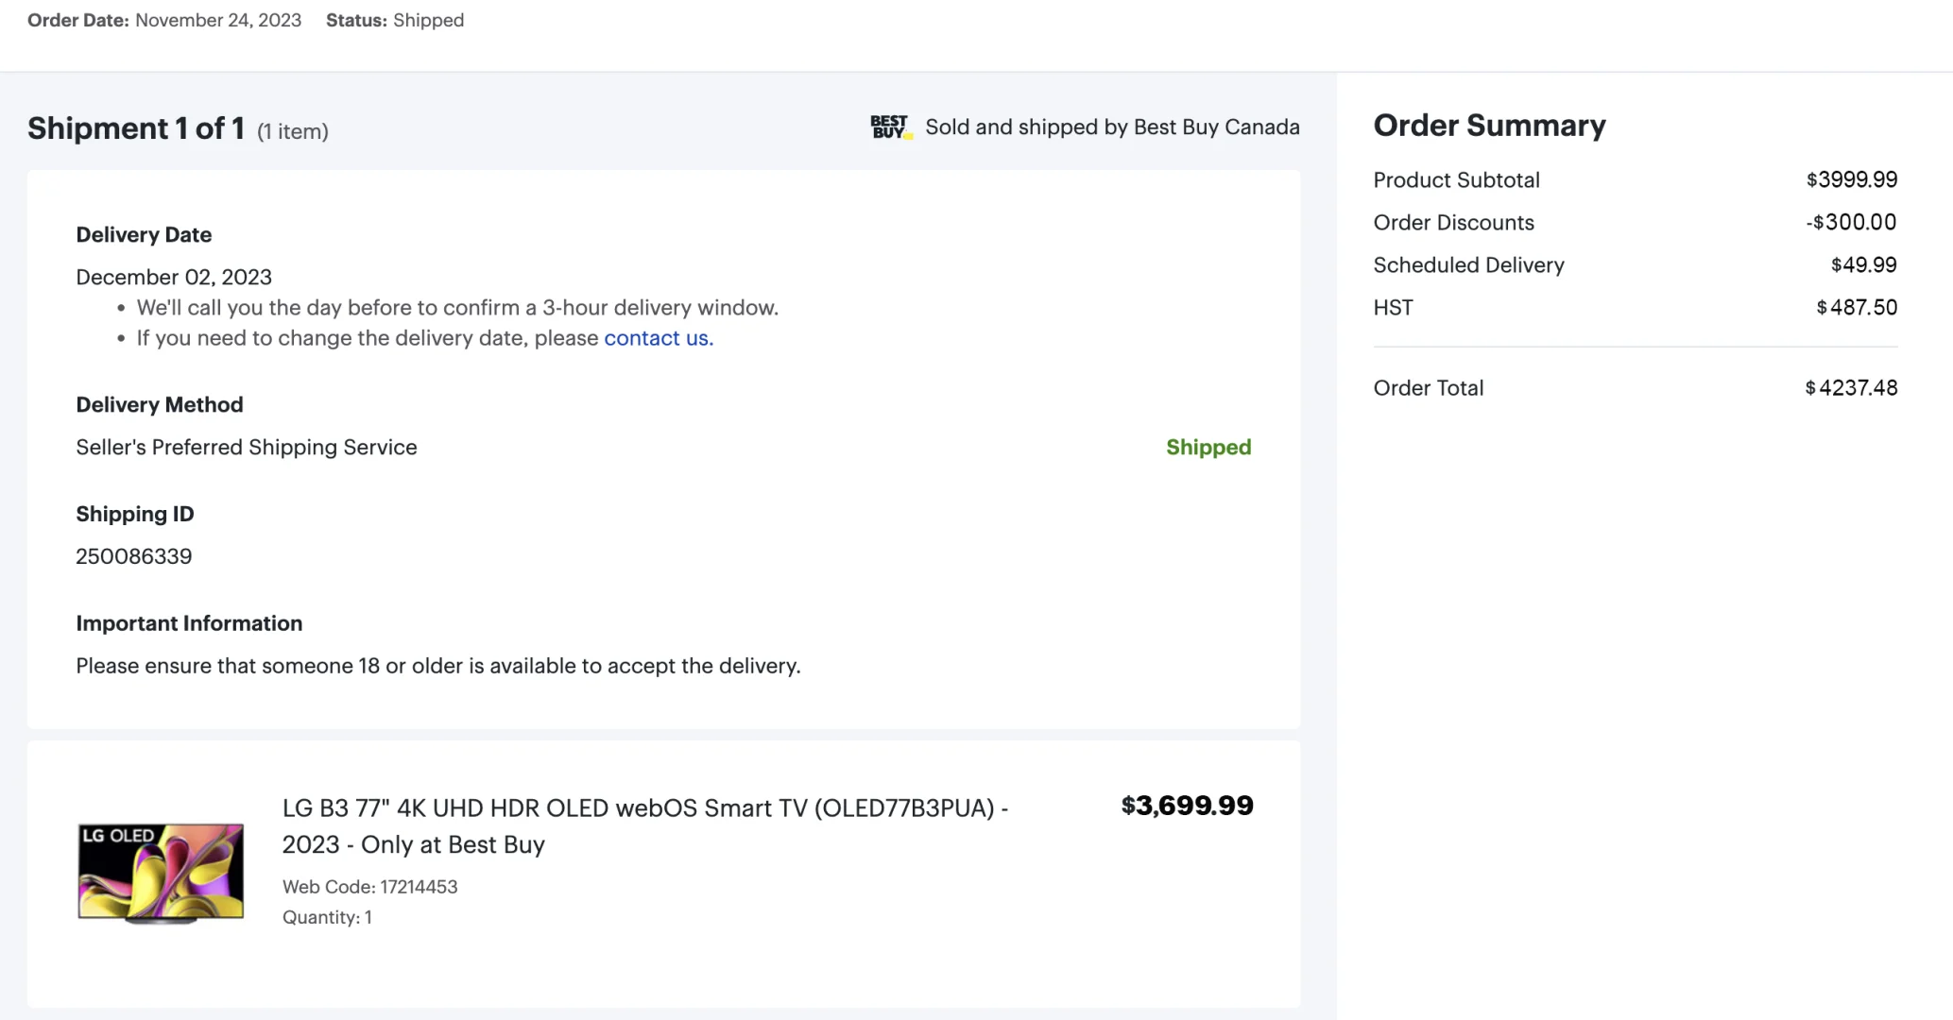This screenshot has width=1953, height=1020.
Task: Click the Product Subtotal $3999.99 value
Action: [1851, 179]
